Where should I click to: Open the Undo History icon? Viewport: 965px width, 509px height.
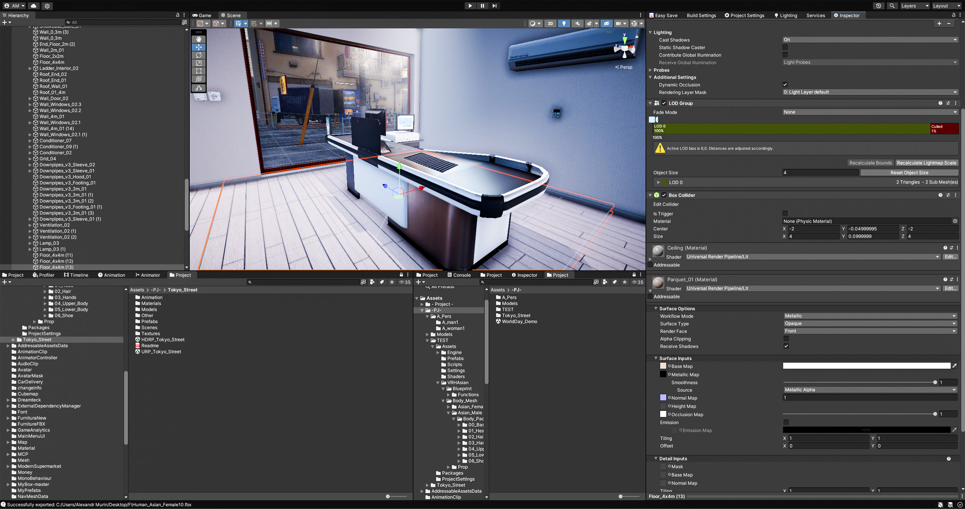[878, 6]
